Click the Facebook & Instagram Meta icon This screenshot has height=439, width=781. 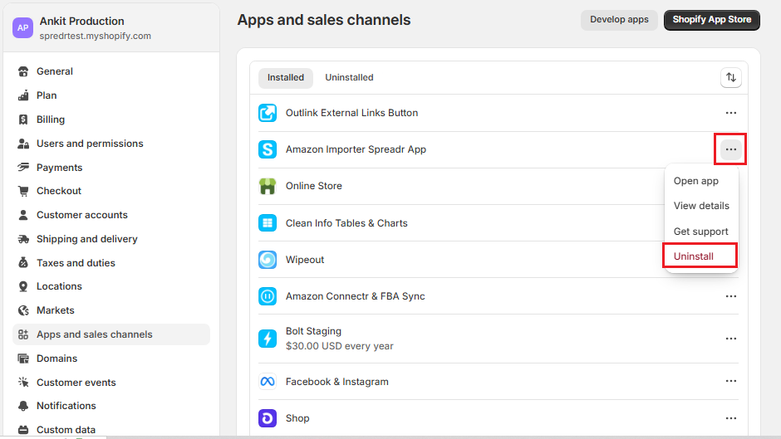pyautogui.click(x=268, y=382)
